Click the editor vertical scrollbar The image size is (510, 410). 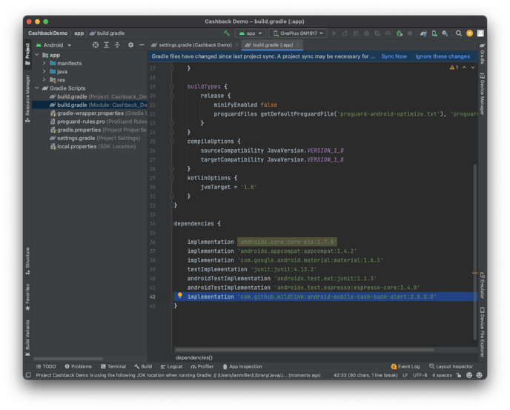point(475,222)
